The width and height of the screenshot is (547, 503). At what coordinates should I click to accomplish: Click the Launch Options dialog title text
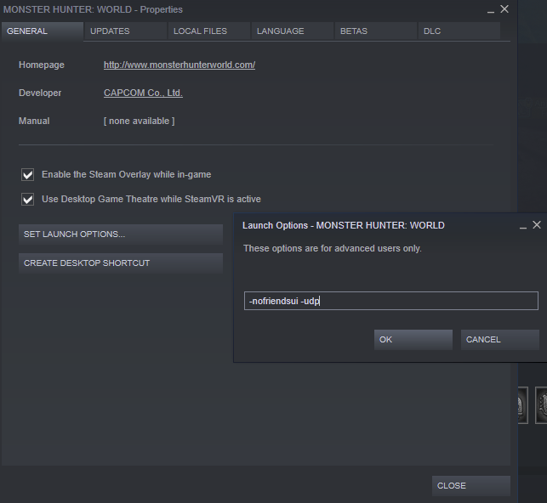click(x=344, y=225)
